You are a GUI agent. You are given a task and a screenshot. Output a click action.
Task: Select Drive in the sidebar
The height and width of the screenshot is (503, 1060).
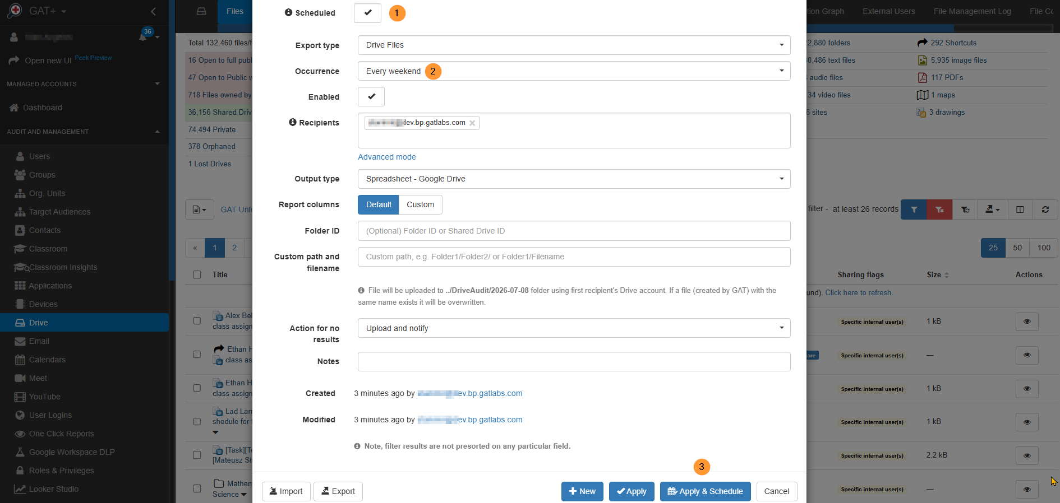[84, 323]
